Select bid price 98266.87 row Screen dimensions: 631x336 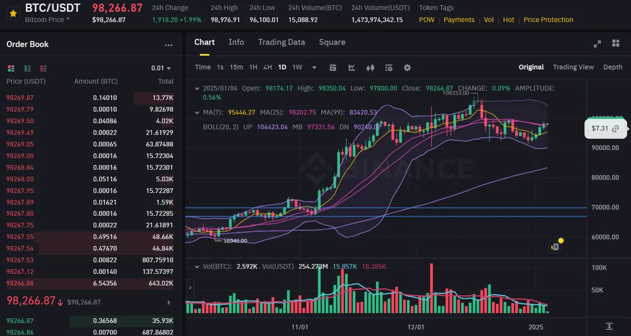point(90,320)
